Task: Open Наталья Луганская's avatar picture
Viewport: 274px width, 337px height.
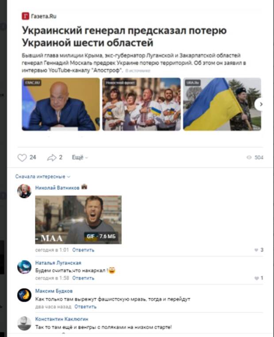Action: tap(24, 267)
